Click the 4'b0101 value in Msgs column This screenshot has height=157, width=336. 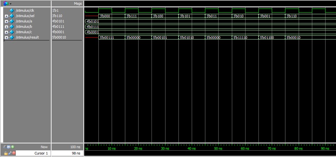click(x=58, y=21)
